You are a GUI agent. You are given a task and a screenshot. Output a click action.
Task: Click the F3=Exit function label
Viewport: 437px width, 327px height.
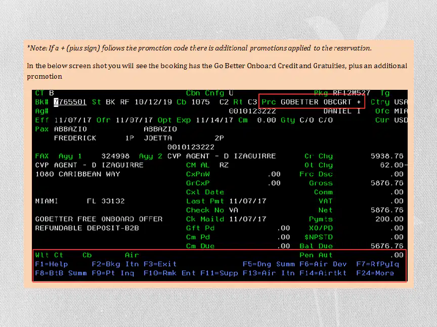(160, 264)
